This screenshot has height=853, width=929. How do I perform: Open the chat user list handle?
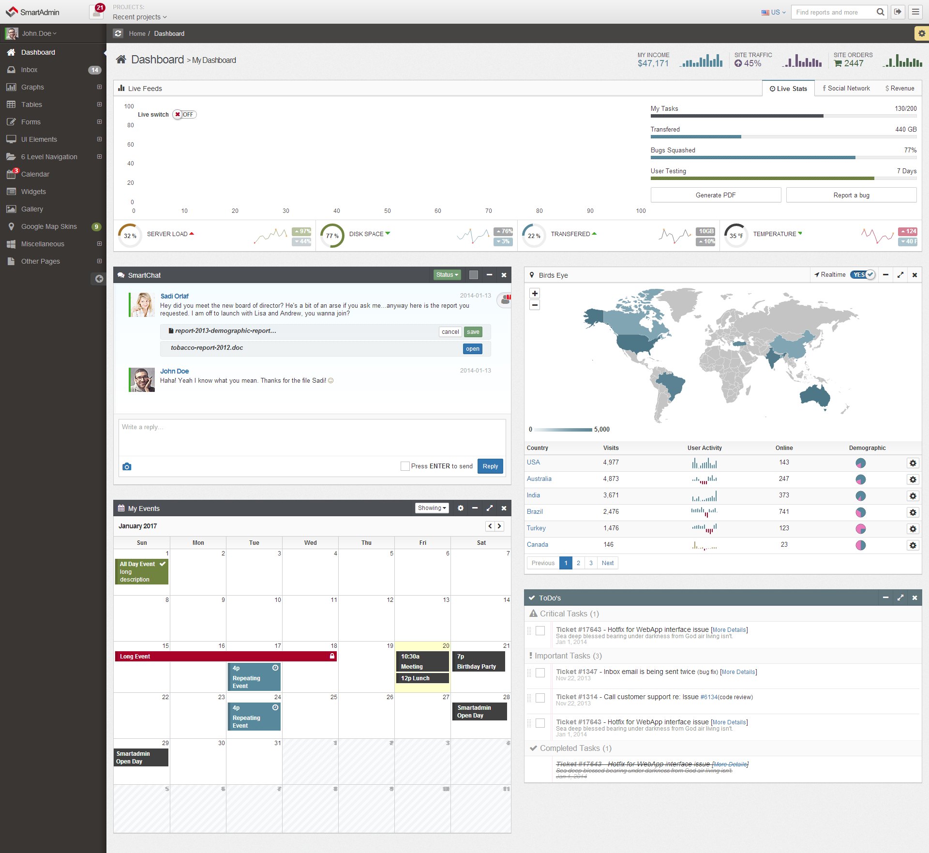tap(505, 300)
